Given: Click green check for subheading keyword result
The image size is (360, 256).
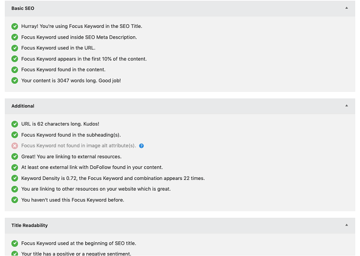Looking at the screenshot, I should click(15, 135).
